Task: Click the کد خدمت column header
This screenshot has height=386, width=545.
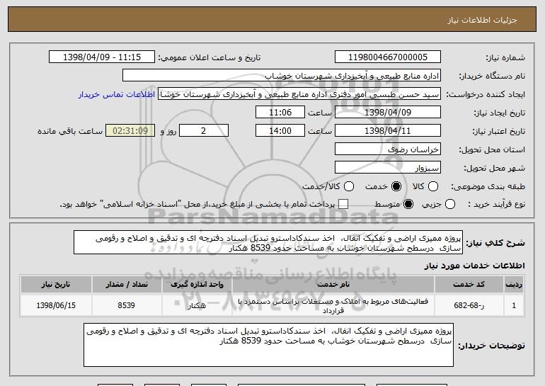Action: pos(469,285)
